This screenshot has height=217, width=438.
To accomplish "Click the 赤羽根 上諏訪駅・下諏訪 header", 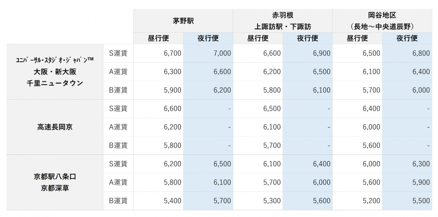I will pyautogui.click(x=283, y=21).
